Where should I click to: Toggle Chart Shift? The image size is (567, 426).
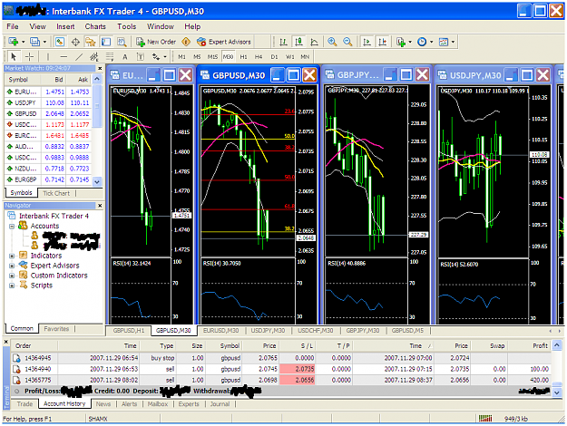pos(383,42)
